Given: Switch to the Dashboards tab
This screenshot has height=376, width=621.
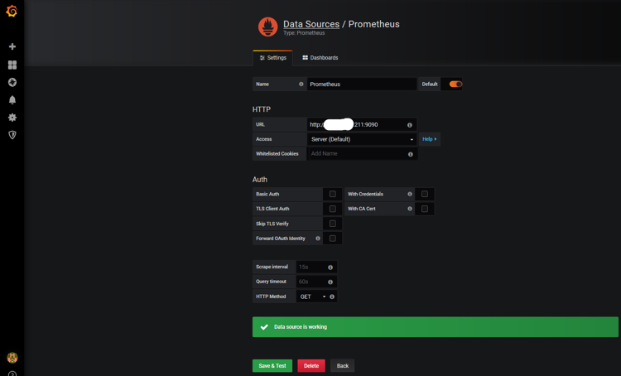Looking at the screenshot, I should tap(320, 58).
